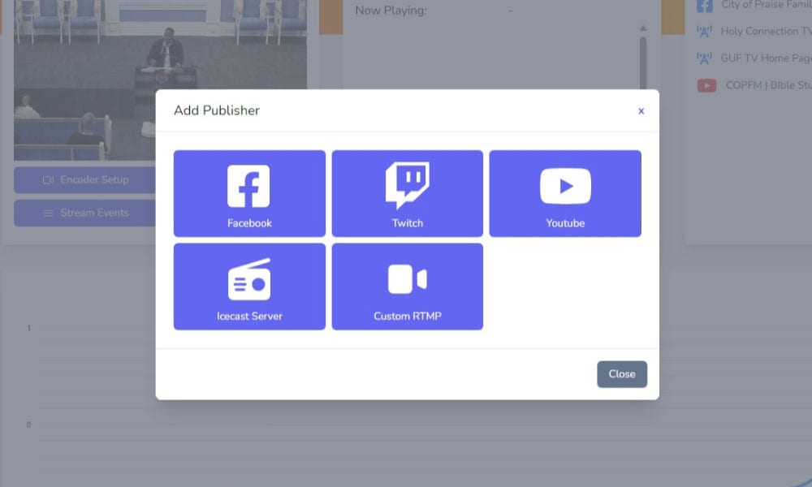
Task: Select the Twitch publisher tile
Action: (408, 193)
